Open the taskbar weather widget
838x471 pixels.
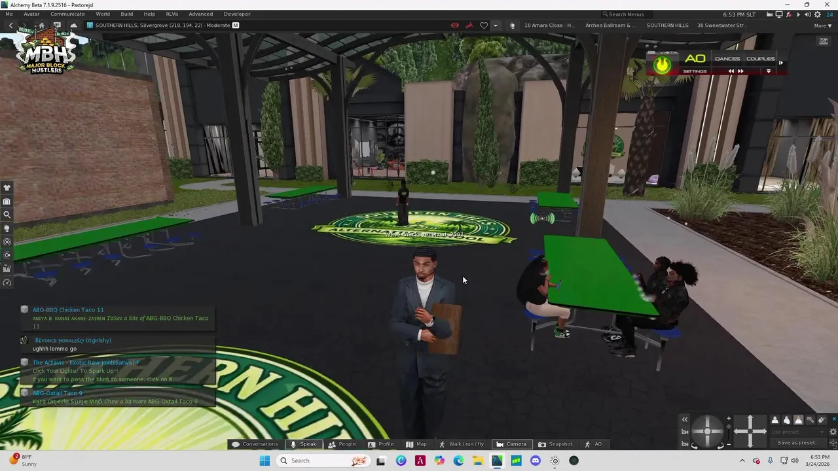click(24, 461)
